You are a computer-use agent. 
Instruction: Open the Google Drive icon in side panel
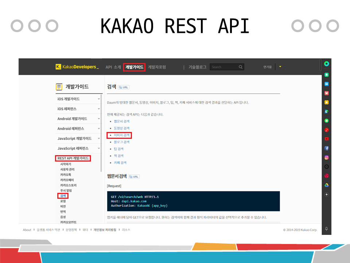326,185
